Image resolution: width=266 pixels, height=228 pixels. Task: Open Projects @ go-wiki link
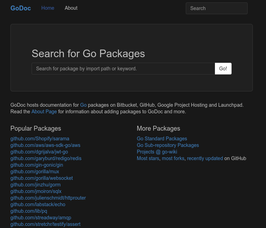click(x=157, y=152)
